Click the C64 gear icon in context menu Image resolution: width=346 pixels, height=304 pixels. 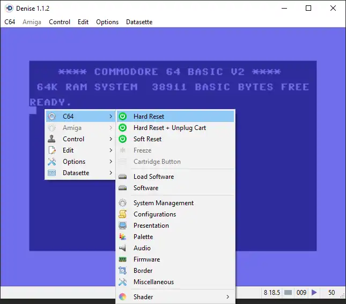pyautogui.click(x=52, y=116)
